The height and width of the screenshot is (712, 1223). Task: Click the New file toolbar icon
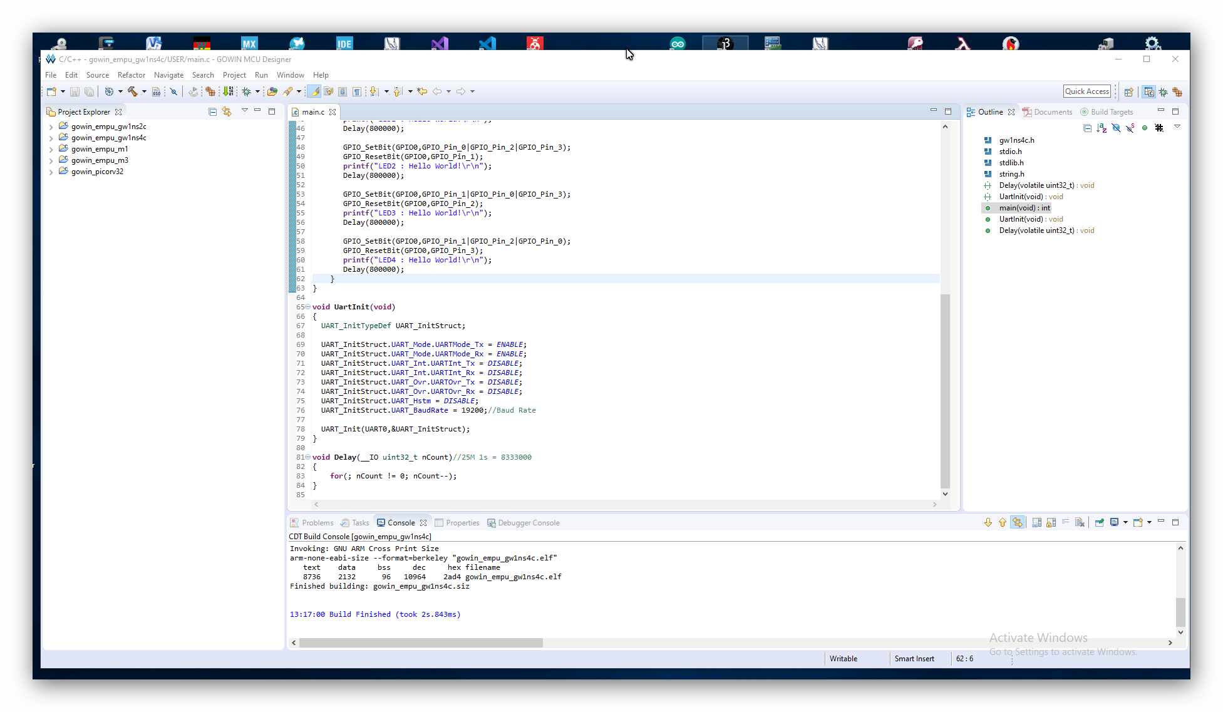point(51,91)
